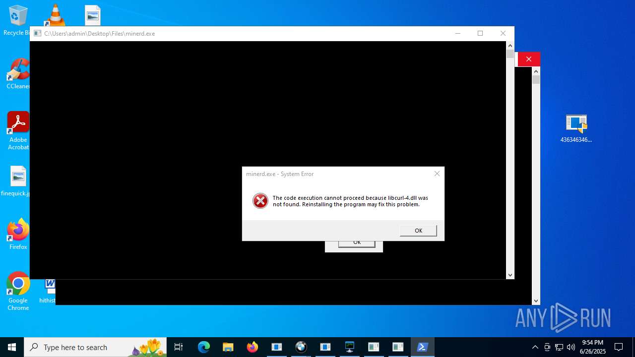Click the background console scrollbar up arrow
This screenshot has width=635, height=357.
pyautogui.click(x=536, y=71)
